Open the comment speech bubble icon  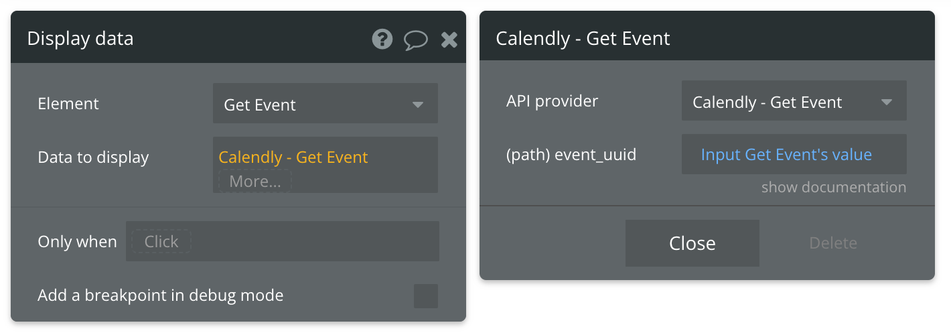pos(415,40)
